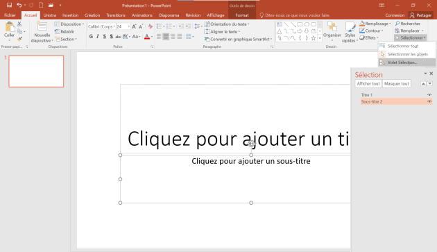Center the paragraph text

166,37
